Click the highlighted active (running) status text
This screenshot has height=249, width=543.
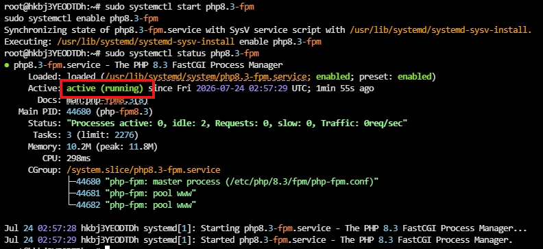point(105,88)
